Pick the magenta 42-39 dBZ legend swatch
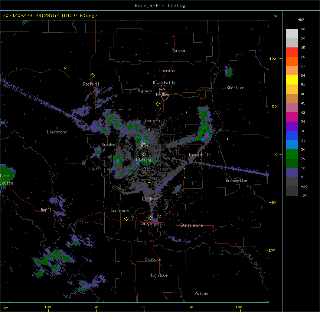The width and height of the screenshot is (320, 312). pos(292,117)
